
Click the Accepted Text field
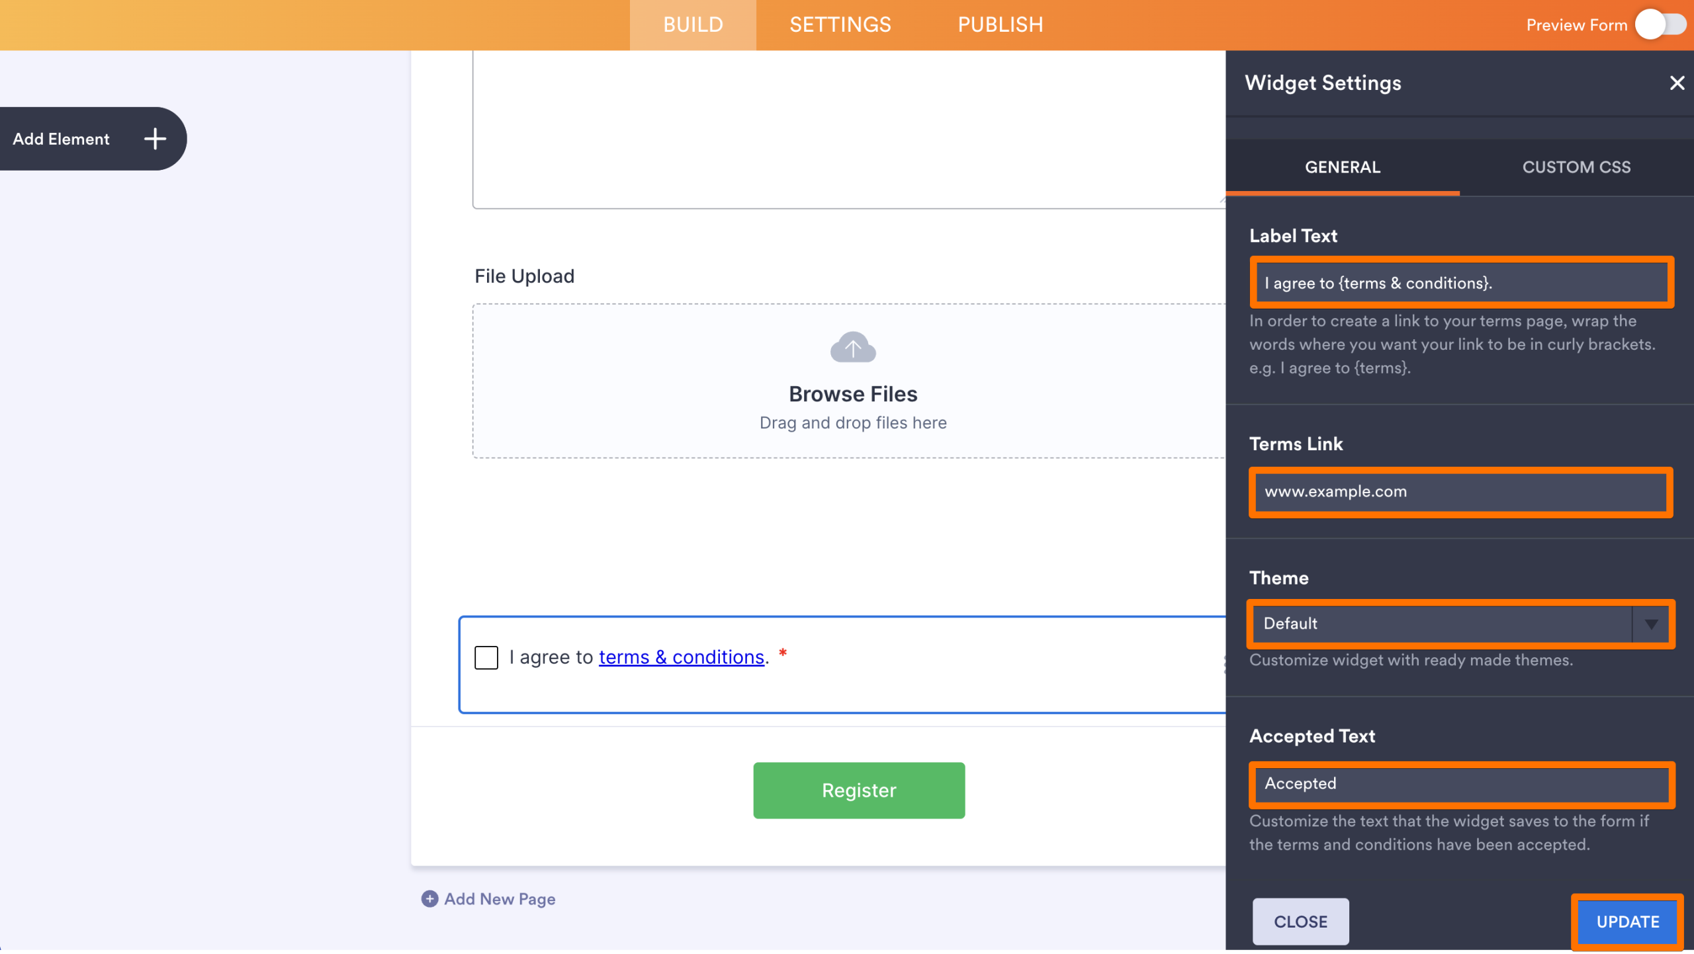pos(1460,784)
